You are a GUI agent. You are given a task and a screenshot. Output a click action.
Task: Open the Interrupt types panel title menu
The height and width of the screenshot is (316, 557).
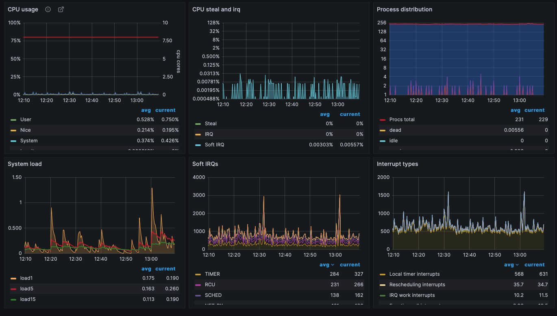click(397, 164)
